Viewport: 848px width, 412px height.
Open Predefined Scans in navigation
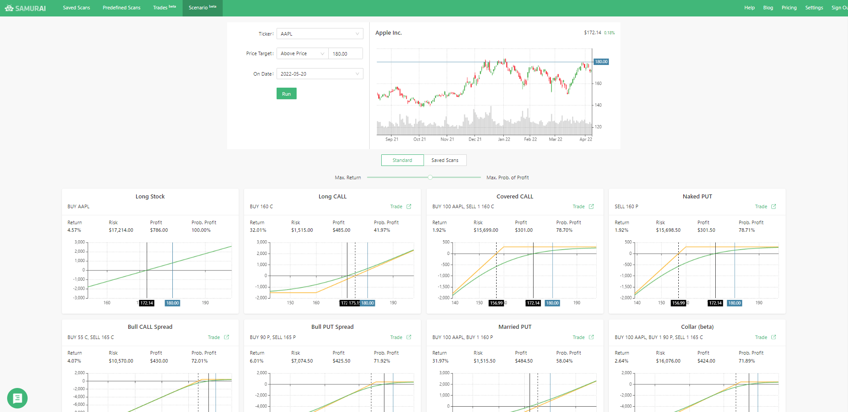tap(122, 8)
